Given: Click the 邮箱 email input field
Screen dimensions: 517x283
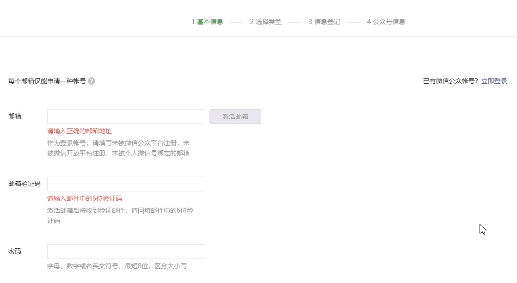Looking at the screenshot, I should click(126, 116).
